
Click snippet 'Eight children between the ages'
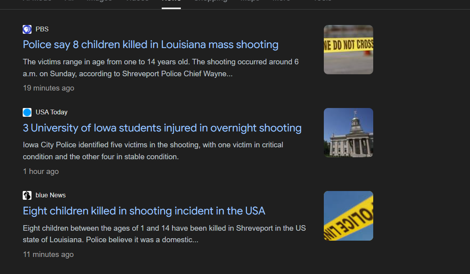[x=164, y=234]
